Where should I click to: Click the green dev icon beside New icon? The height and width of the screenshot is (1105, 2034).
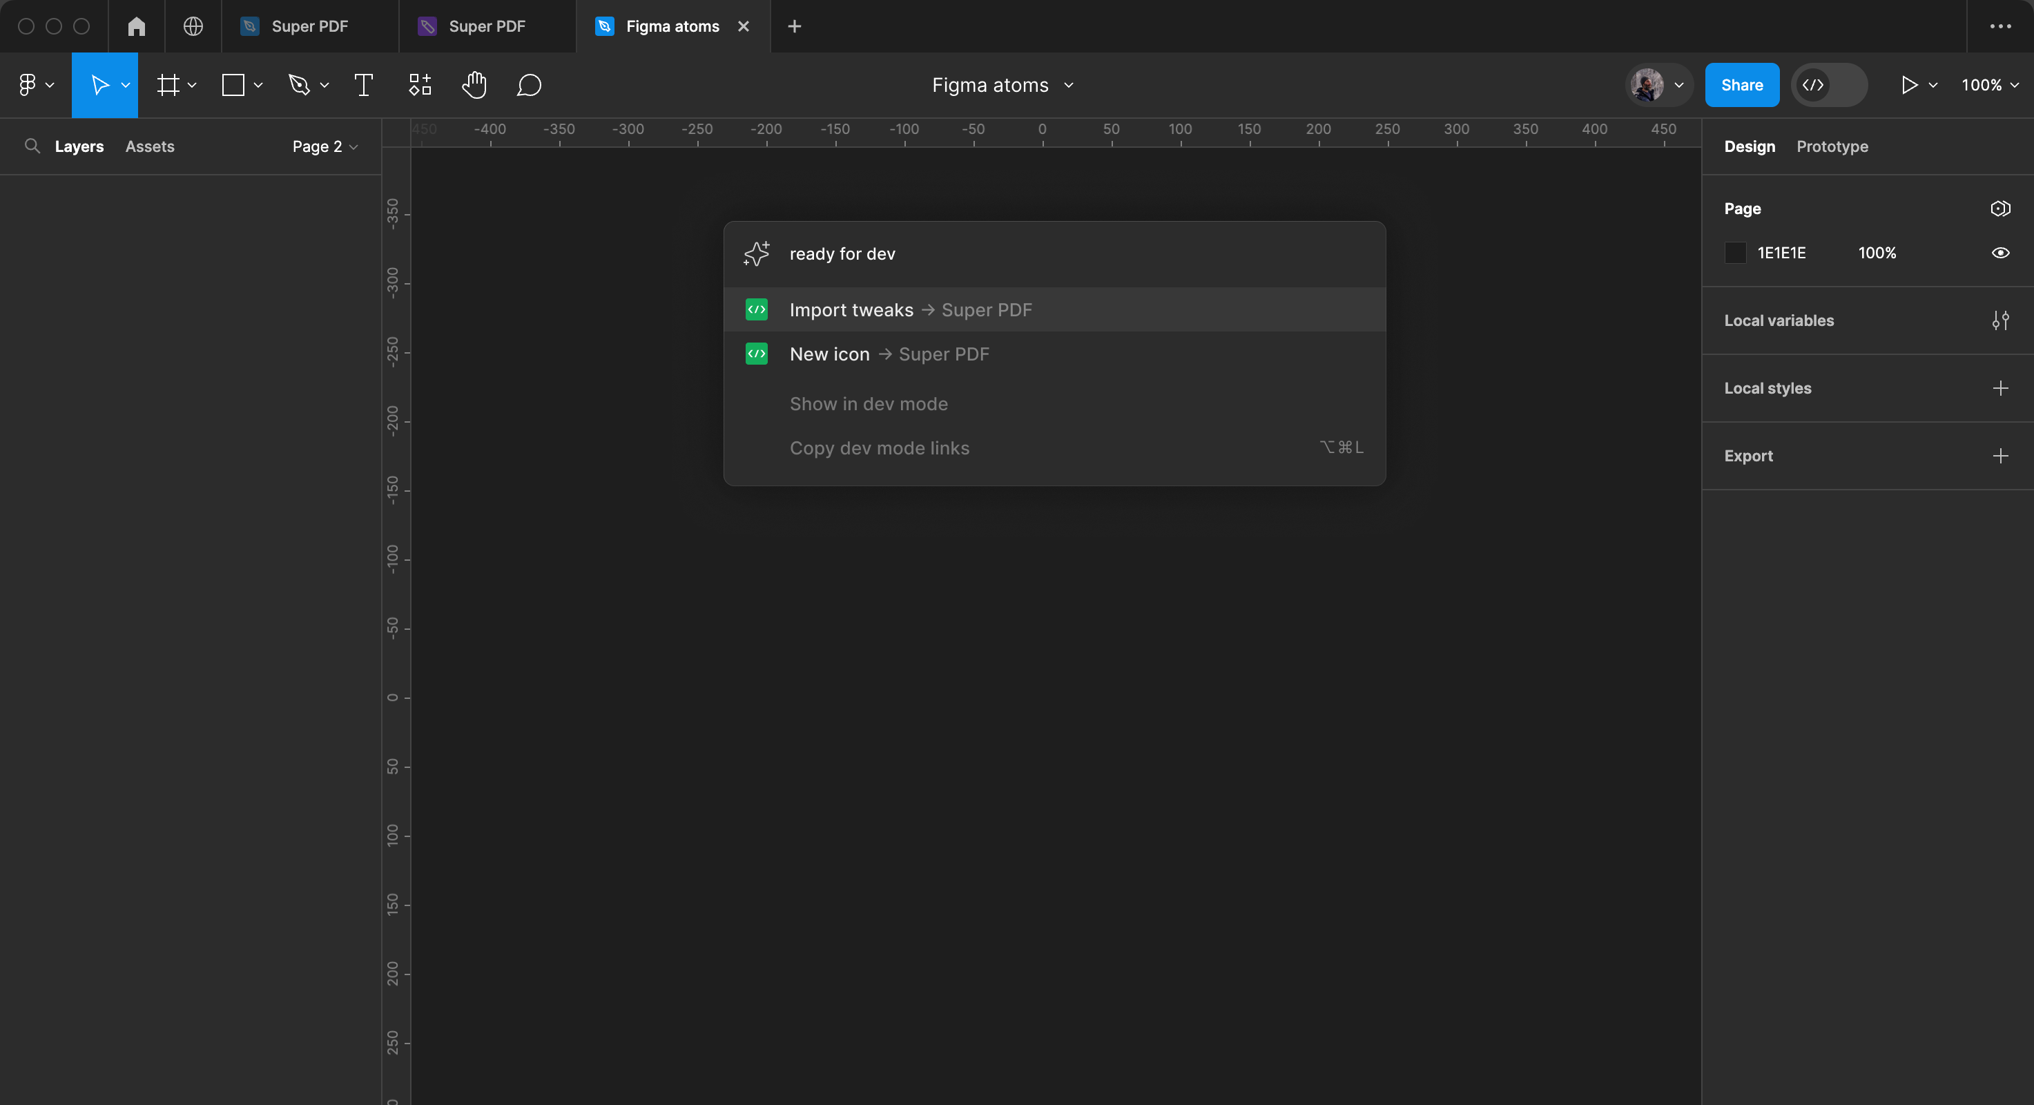coord(757,354)
